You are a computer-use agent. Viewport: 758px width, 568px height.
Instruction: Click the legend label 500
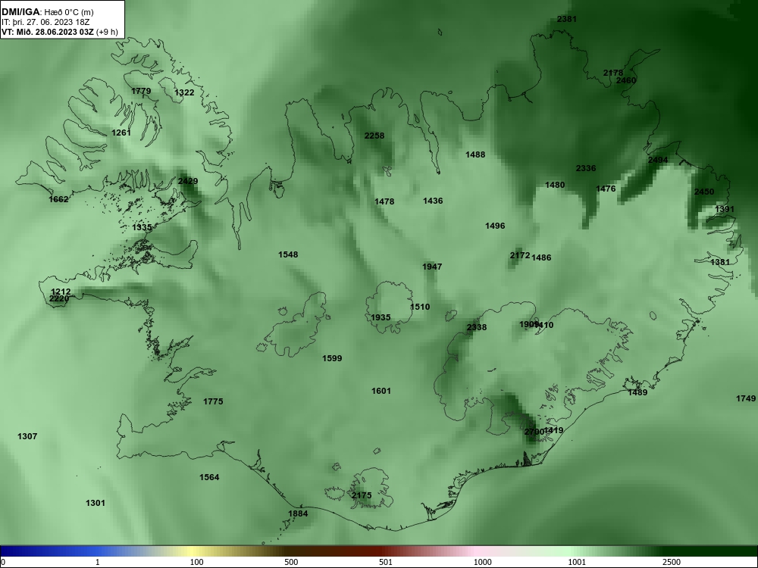pyautogui.click(x=291, y=562)
